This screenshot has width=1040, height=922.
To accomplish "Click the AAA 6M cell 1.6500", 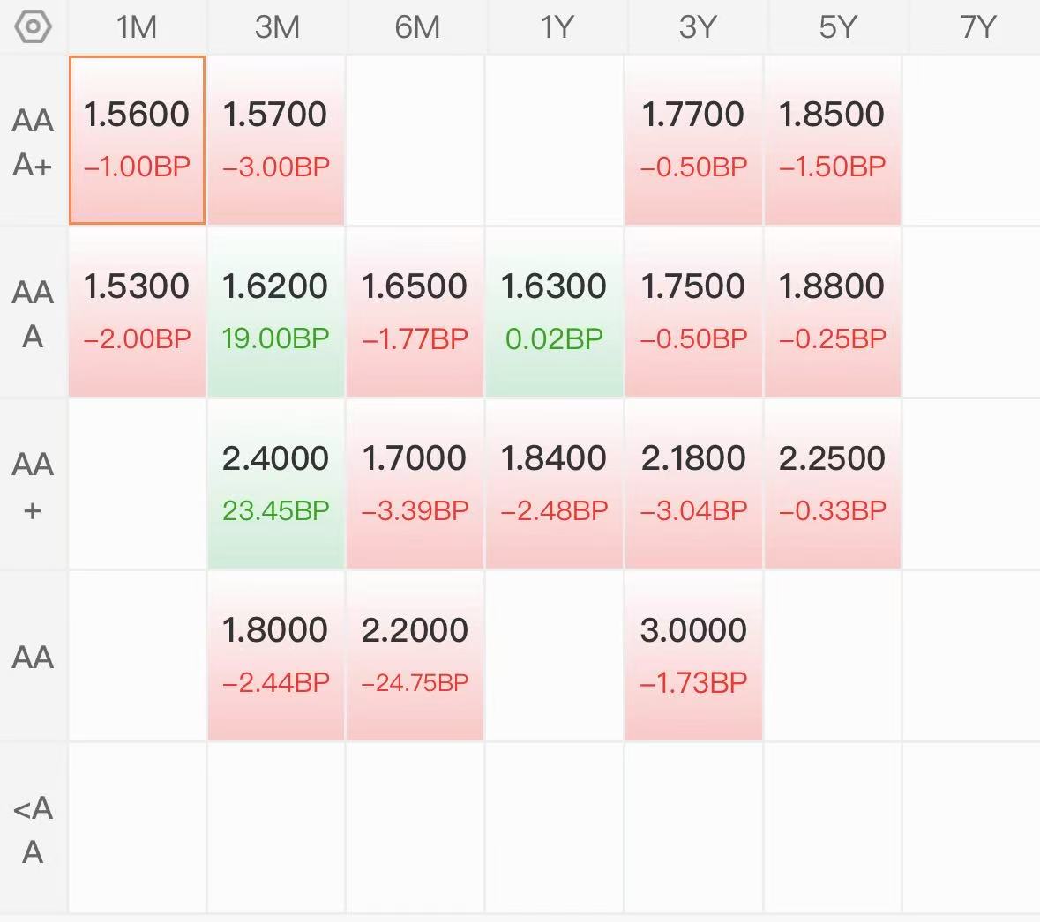I will [x=415, y=311].
